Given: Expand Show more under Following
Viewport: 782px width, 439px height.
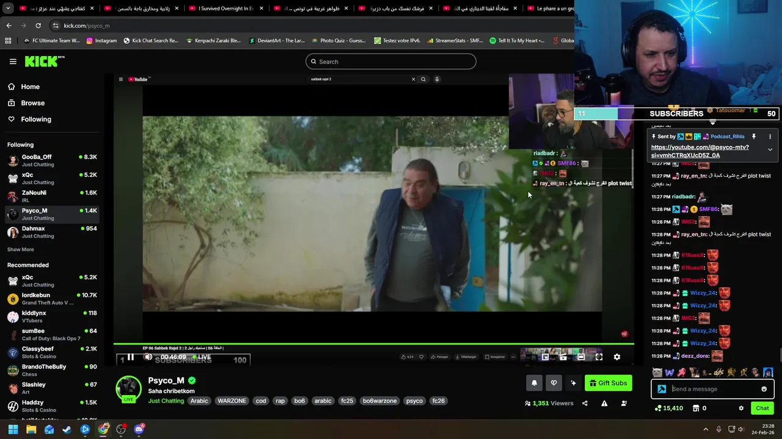Looking at the screenshot, I should (x=20, y=249).
